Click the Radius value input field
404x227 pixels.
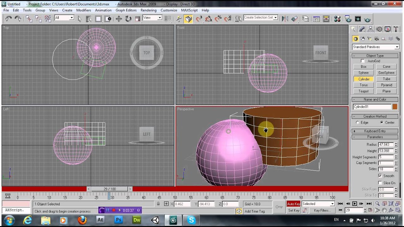386,144
